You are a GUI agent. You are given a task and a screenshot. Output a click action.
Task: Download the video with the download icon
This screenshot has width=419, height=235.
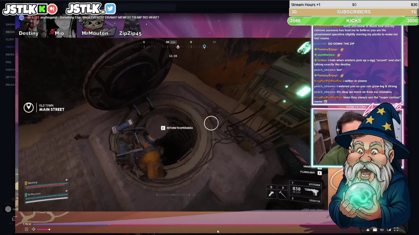coord(368,229)
